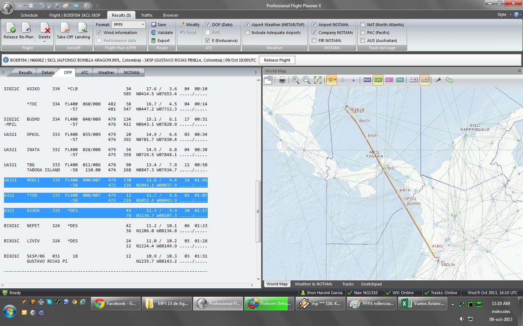Toggle HIGH airways on map

click(367, 80)
